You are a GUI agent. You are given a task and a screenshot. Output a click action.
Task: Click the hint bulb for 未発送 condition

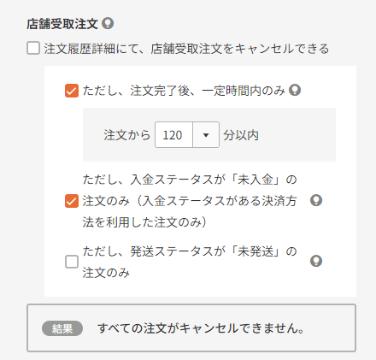(x=316, y=261)
